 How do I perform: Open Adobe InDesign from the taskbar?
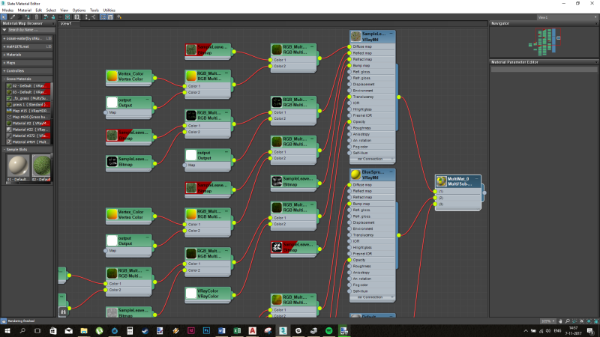click(x=191, y=330)
